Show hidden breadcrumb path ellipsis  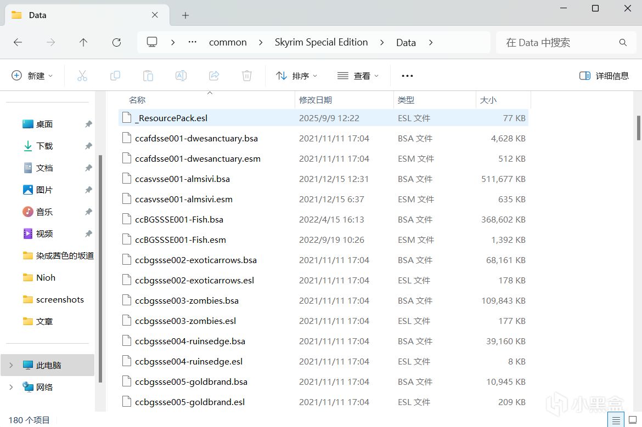pos(193,42)
